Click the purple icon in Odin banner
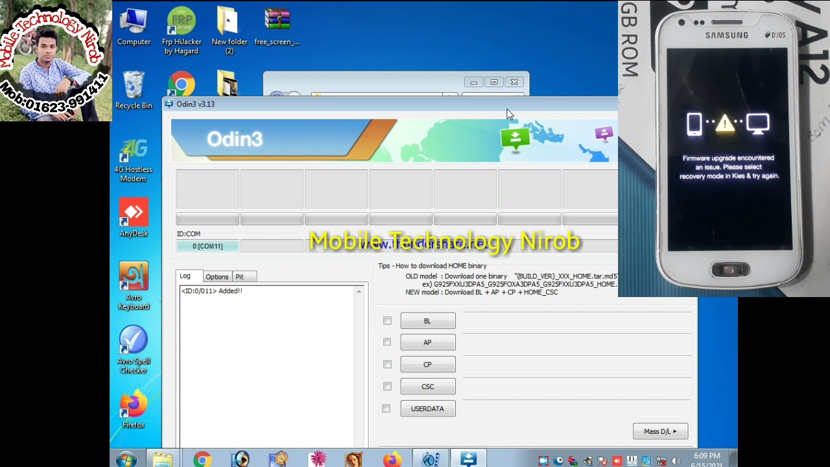The width and height of the screenshot is (830, 467). click(x=604, y=134)
